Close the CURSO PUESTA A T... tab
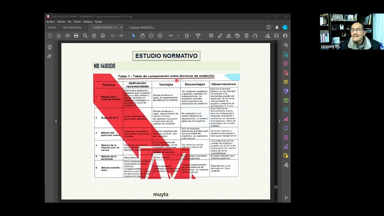Viewport: 384px width, 216px height. click(x=121, y=27)
